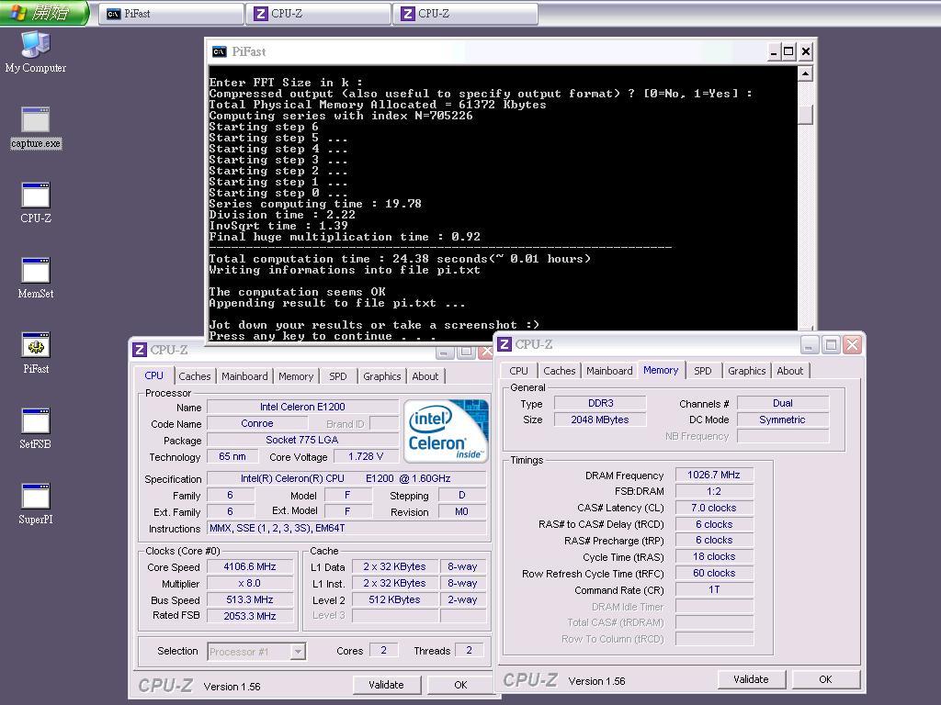Open the Mainboard tab in right CPU-Z window

point(609,371)
